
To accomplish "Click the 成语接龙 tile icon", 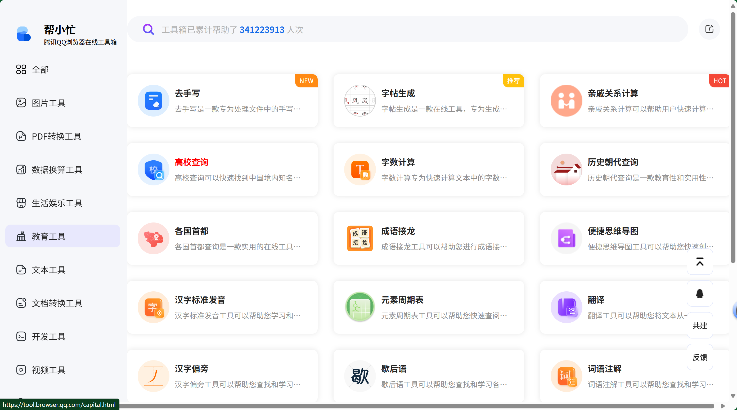I will [x=359, y=238].
